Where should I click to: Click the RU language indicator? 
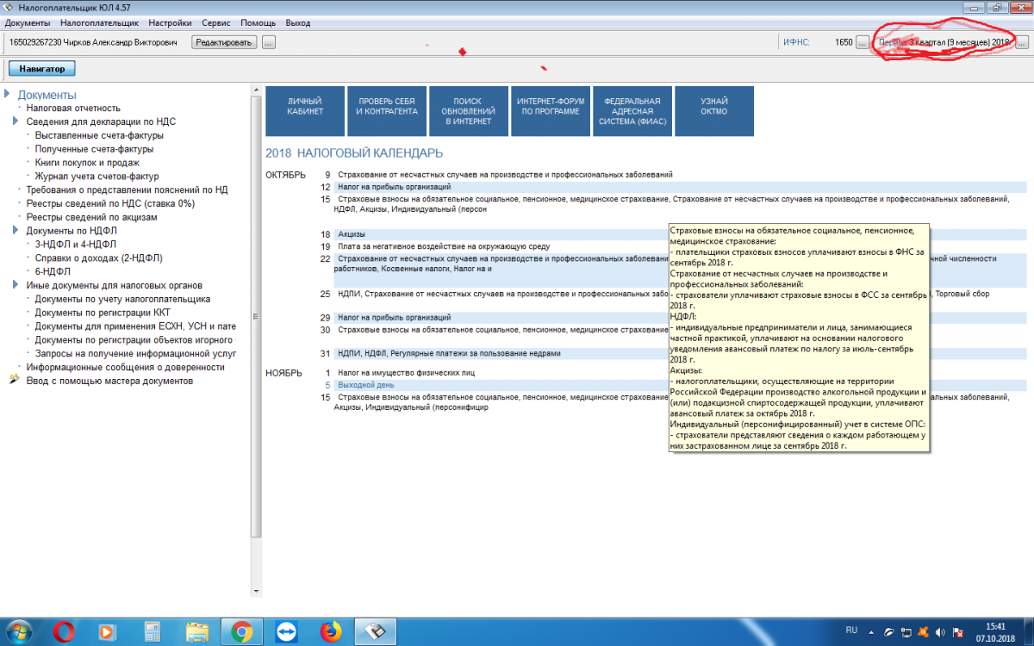pos(852,630)
